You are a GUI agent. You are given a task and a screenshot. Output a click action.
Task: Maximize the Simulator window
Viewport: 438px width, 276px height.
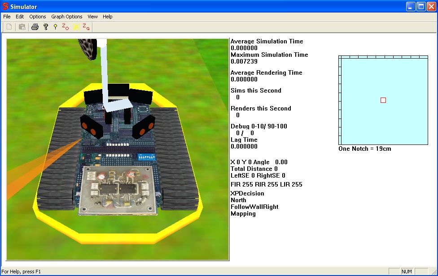421,7
